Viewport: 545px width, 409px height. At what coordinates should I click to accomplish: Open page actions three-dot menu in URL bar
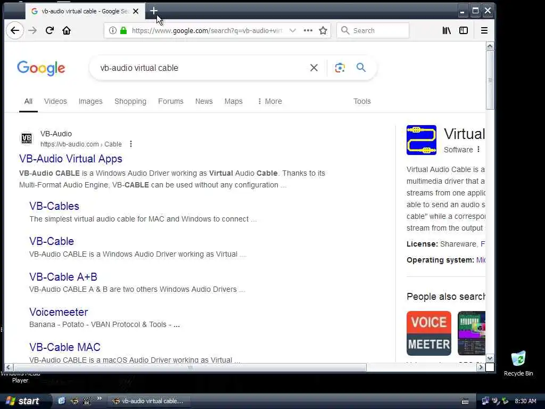pos(308,30)
